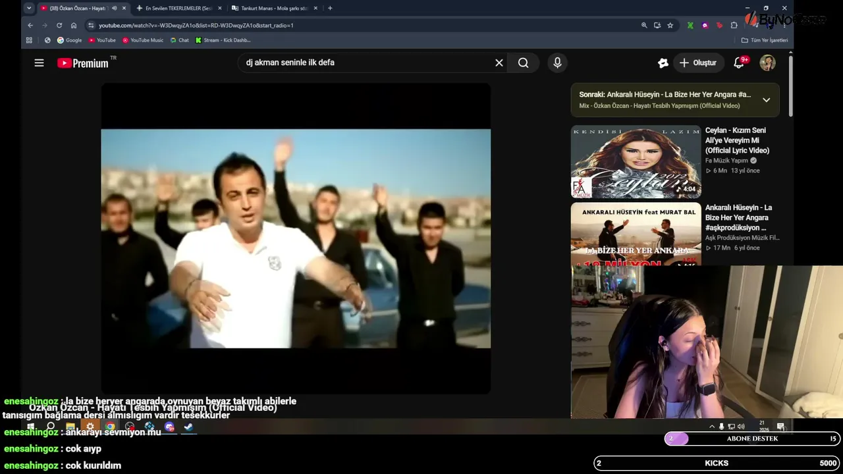This screenshot has width=843, height=474.
Task: Open the Extensions puzzle-piece menu
Action: [x=734, y=25]
